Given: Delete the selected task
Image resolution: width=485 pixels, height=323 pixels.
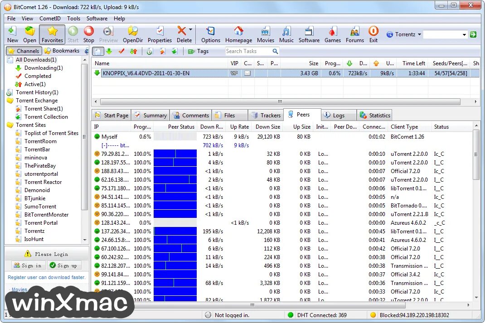Looking at the screenshot, I should [184, 34].
